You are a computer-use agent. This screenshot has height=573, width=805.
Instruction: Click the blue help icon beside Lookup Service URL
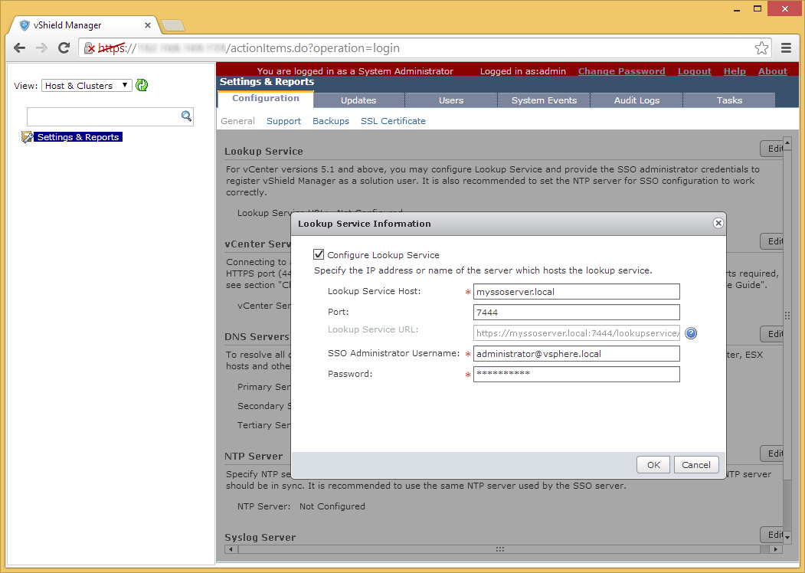691,333
